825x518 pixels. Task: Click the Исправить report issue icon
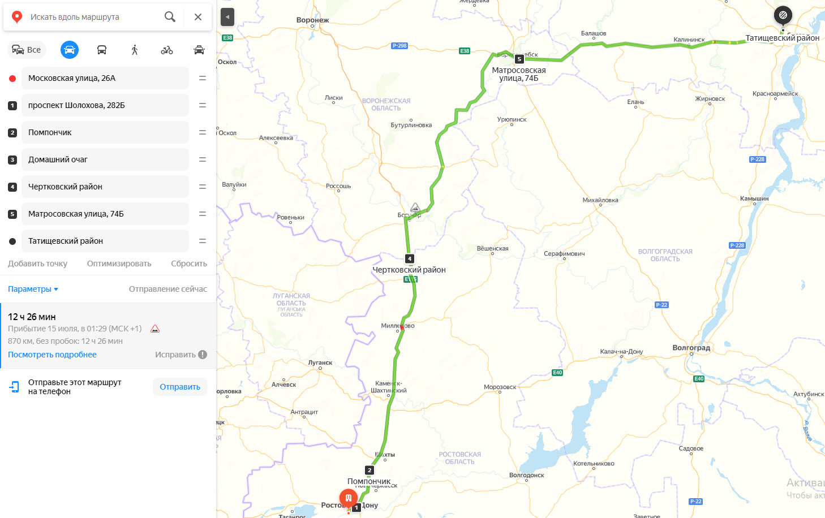coord(203,355)
